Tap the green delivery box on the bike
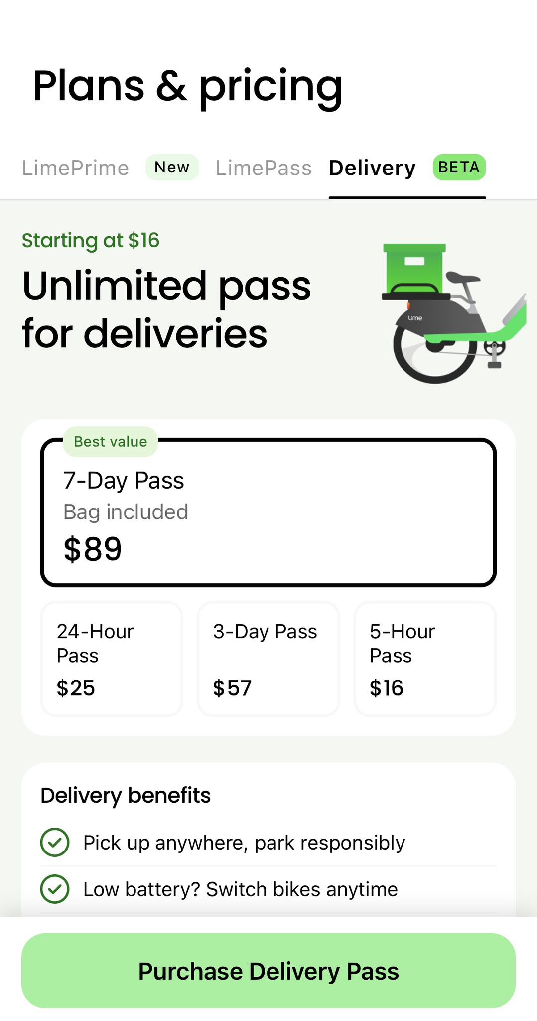The image size is (537, 1021). [414, 268]
